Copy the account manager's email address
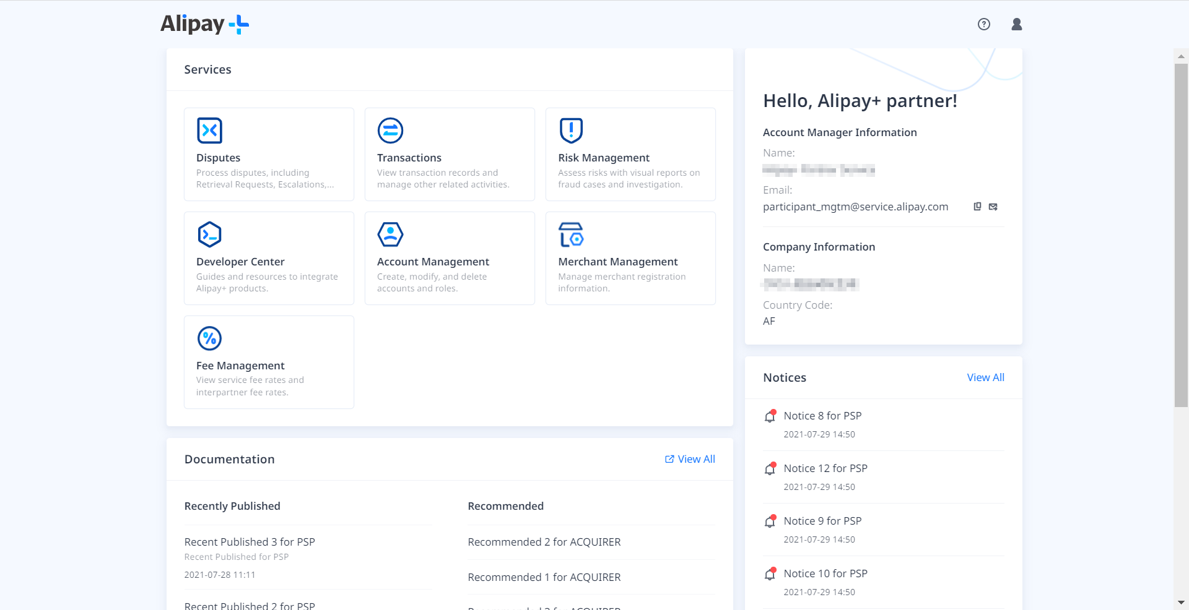Viewport: 1189px width, 610px height. coord(977,207)
